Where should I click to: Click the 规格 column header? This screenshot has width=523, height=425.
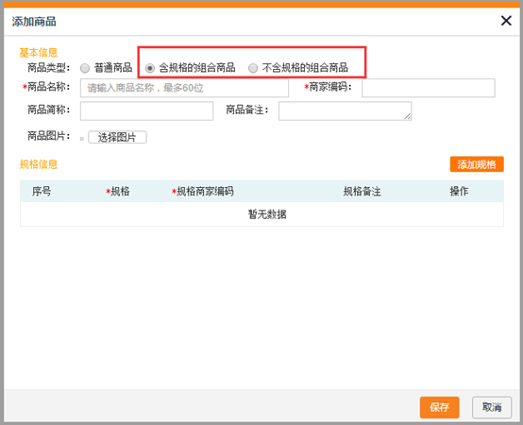click(117, 191)
